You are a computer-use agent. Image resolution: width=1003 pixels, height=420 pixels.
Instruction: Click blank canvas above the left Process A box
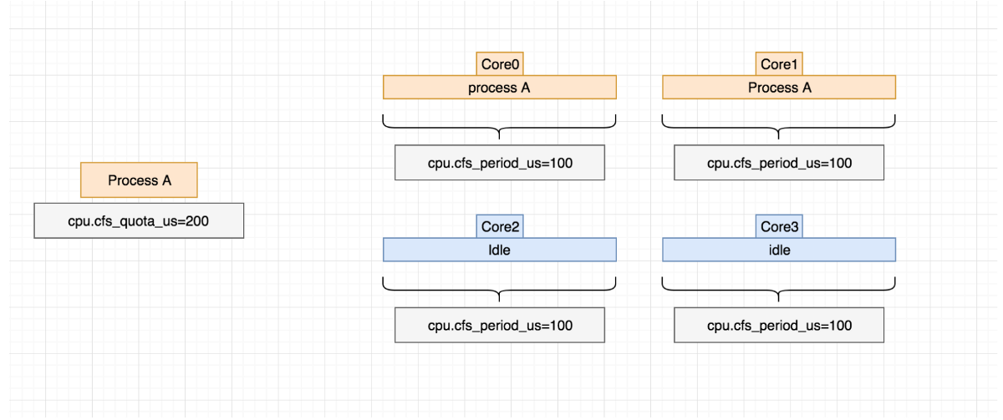click(x=139, y=100)
